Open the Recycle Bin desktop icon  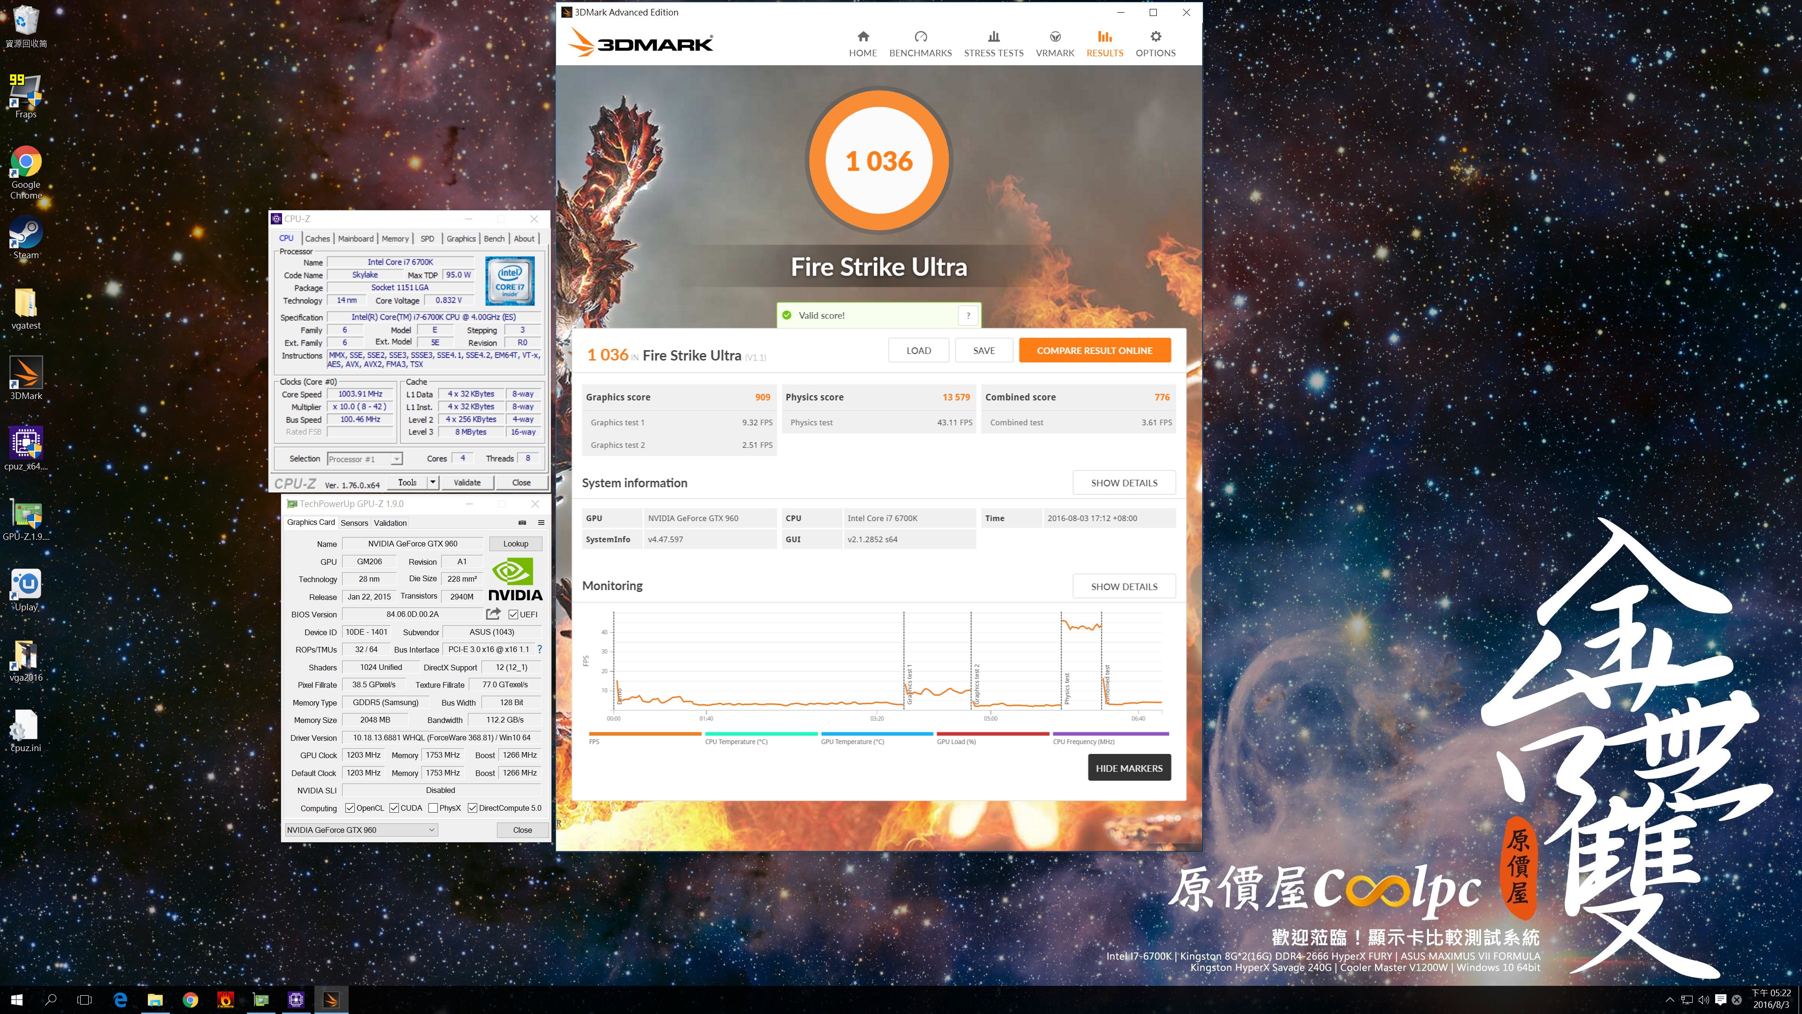(x=26, y=26)
